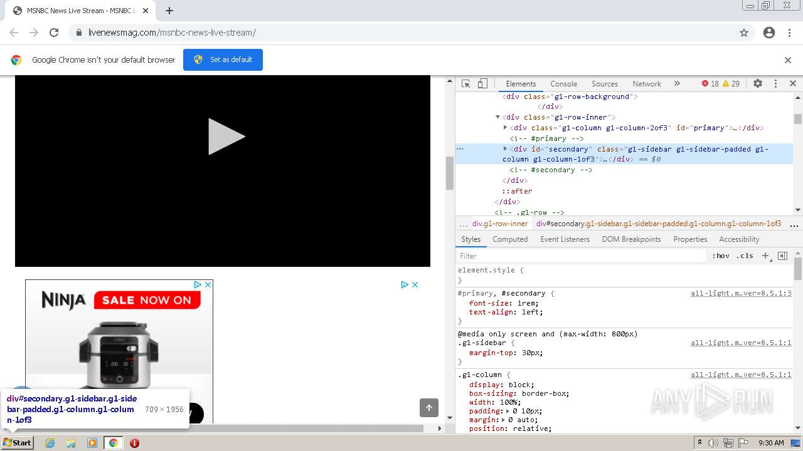Viewport: 803px width, 451px height.
Task: Click the scroll-to-top arrow button
Action: [429, 408]
